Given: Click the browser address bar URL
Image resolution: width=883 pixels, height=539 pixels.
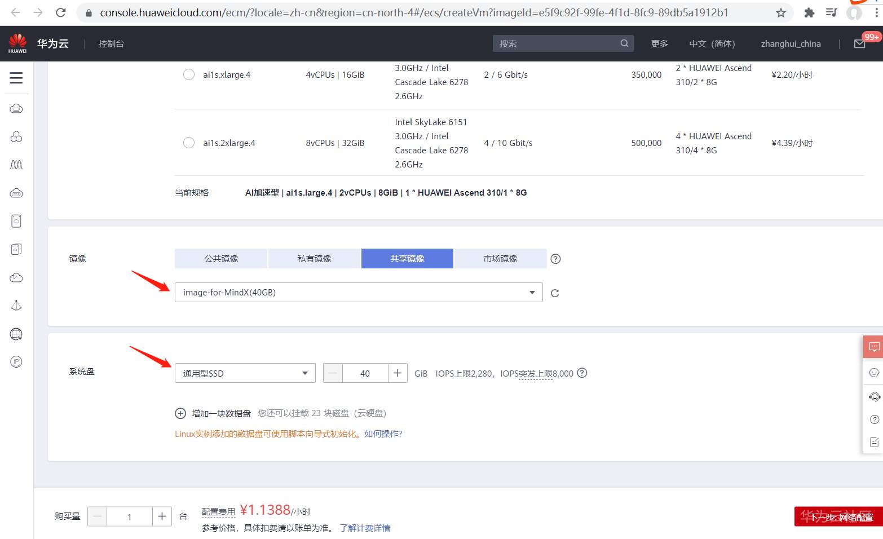Looking at the screenshot, I should coord(414,12).
